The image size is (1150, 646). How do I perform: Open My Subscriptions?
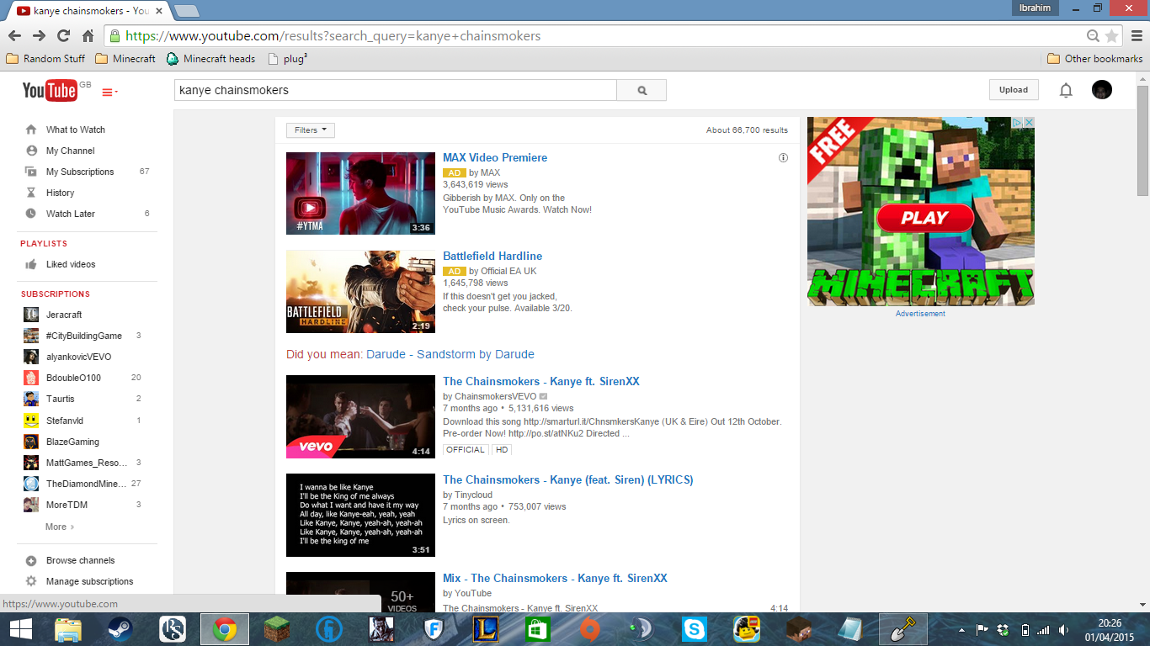pos(80,172)
